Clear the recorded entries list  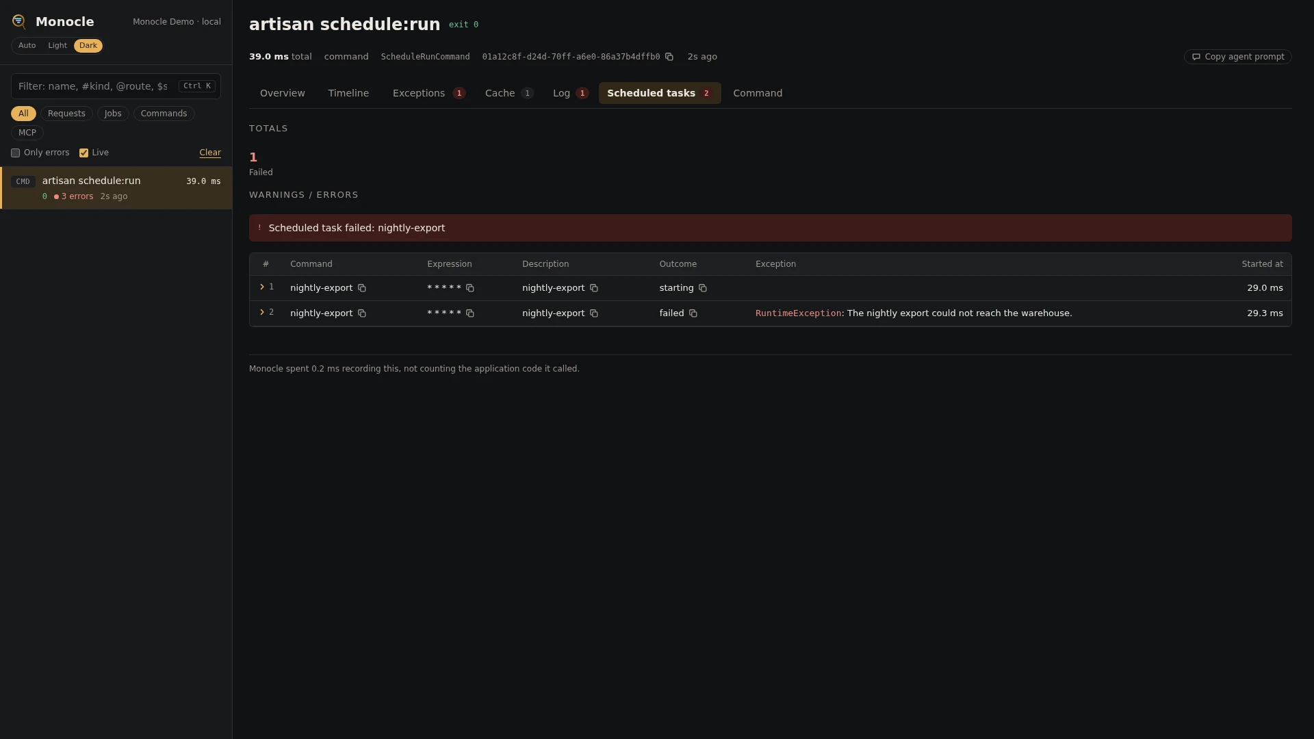(210, 153)
